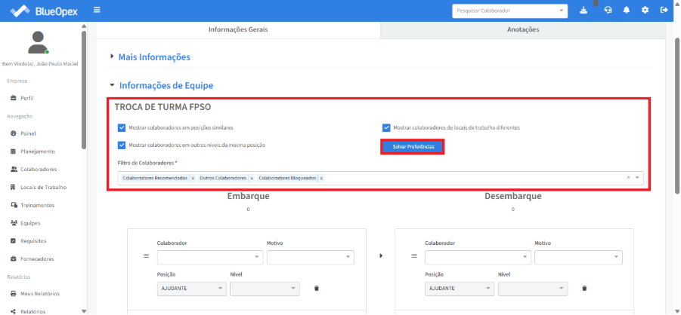Image resolution: width=681 pixels, height=315 pixels.
Task: Switch to Anotações tab
Action: (523, 30)
